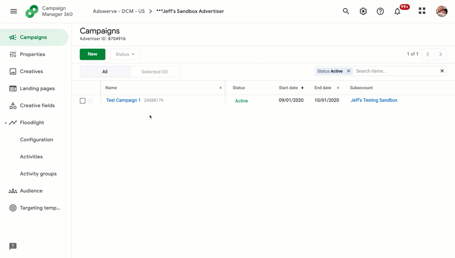Open Floodlight Activity groups
Image resolution: width=455 pixels, height=258 pixels.
38,174
